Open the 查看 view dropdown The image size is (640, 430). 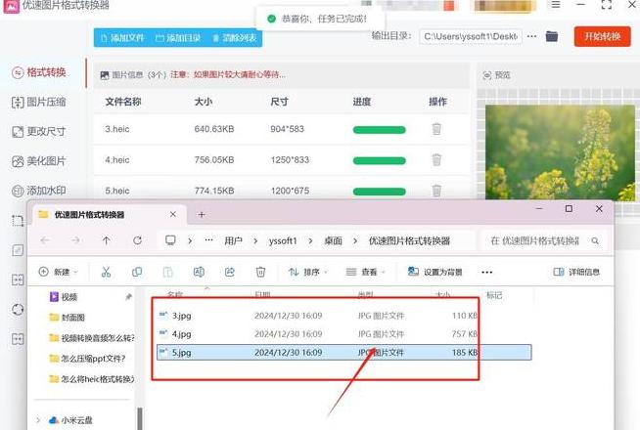pos(365,272)
